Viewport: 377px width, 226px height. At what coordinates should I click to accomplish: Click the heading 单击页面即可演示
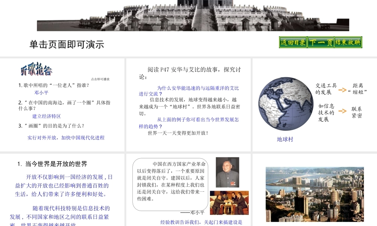click(x=67, y=45)
